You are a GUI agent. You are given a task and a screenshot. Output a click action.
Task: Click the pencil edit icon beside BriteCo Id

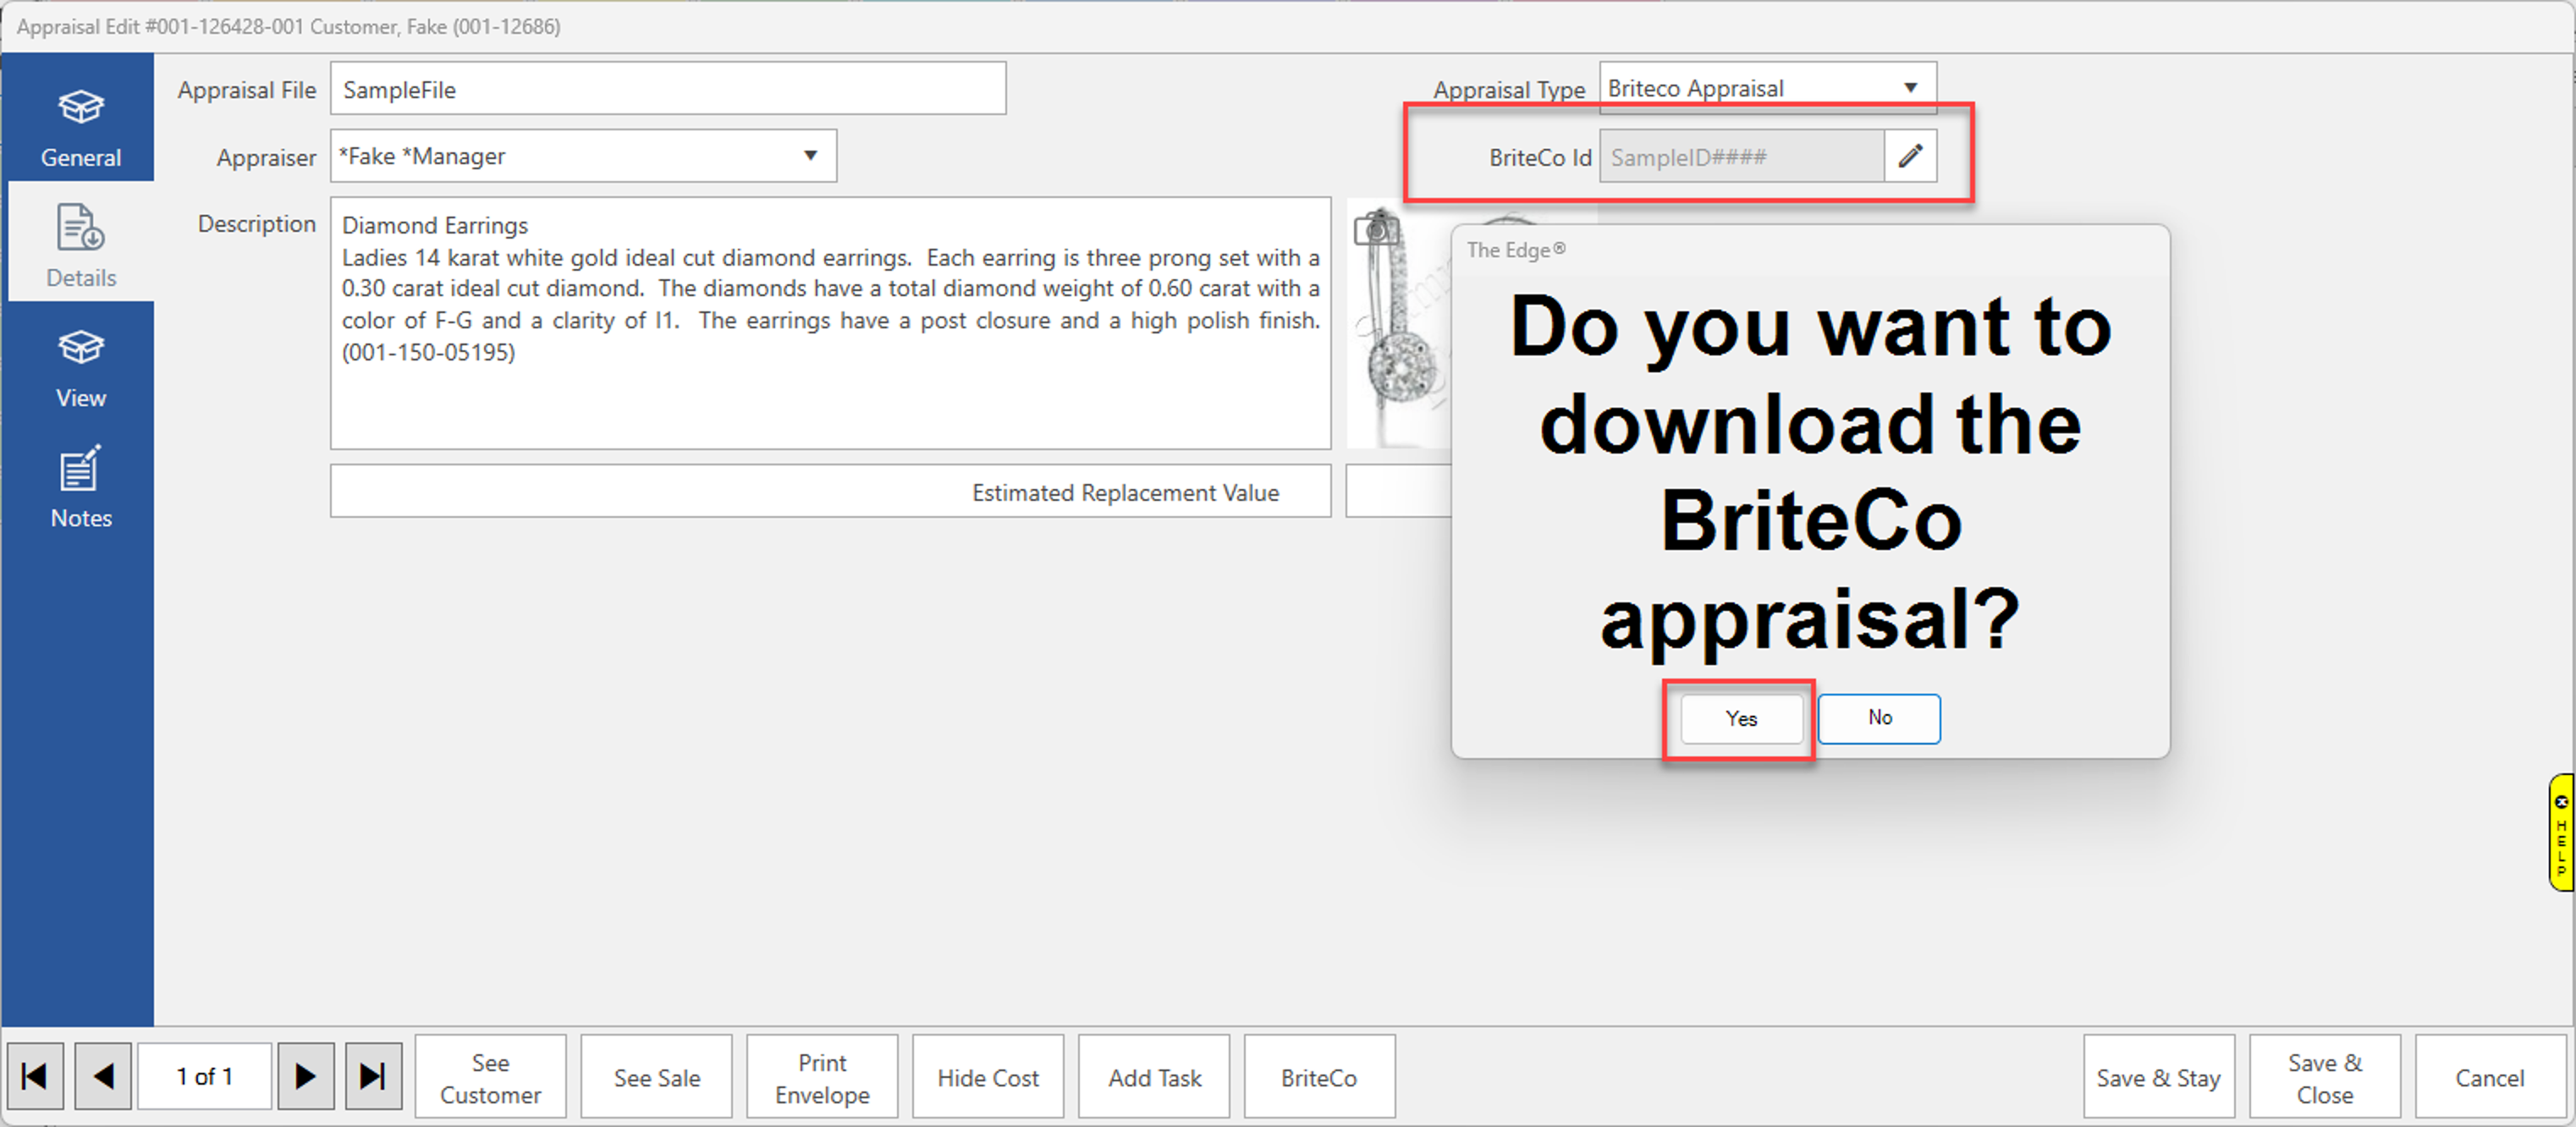1909,156
